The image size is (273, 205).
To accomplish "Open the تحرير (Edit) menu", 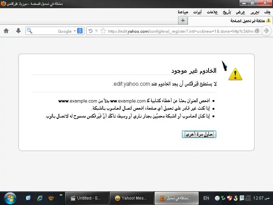I will point(255,12).
